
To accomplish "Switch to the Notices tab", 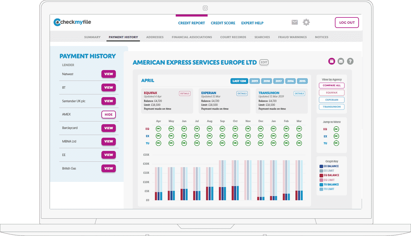I will click(x=322, y=37).
